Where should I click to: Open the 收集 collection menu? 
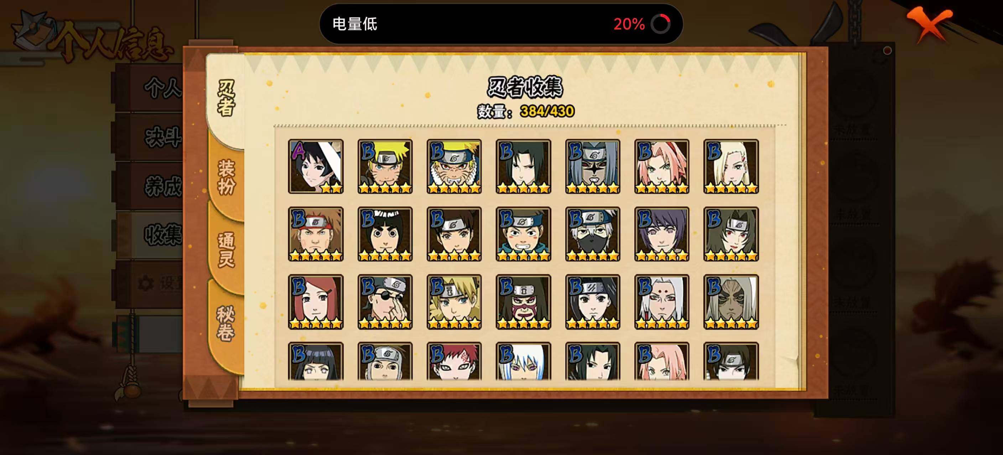(156, 235)
